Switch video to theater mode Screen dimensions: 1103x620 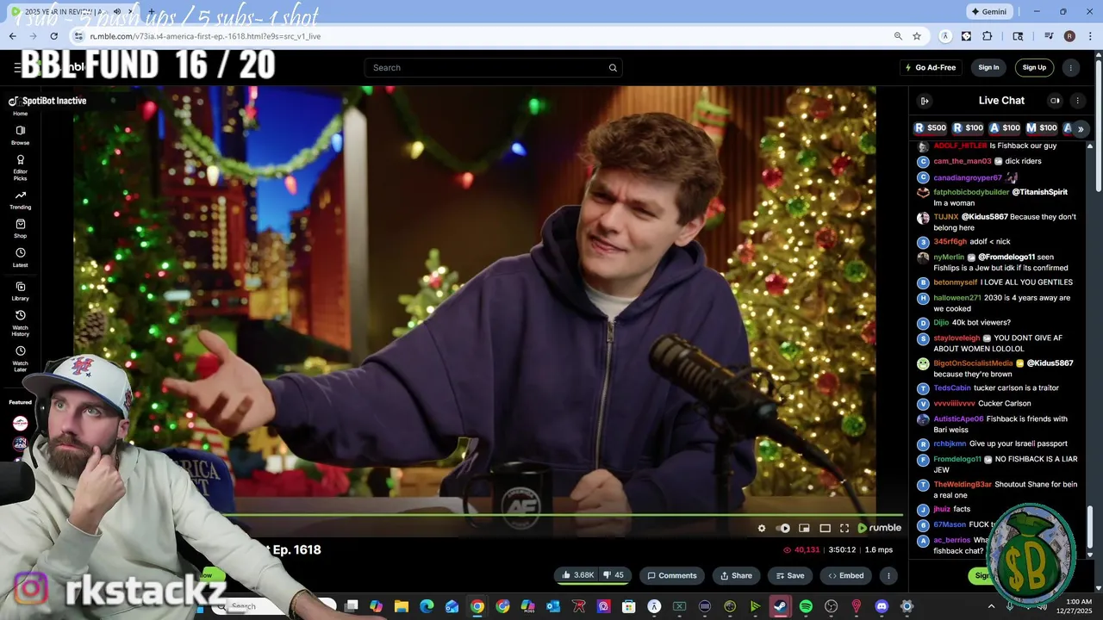825,528
